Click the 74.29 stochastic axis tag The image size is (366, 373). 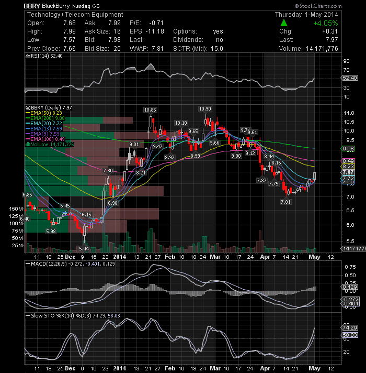coord(350,327)
